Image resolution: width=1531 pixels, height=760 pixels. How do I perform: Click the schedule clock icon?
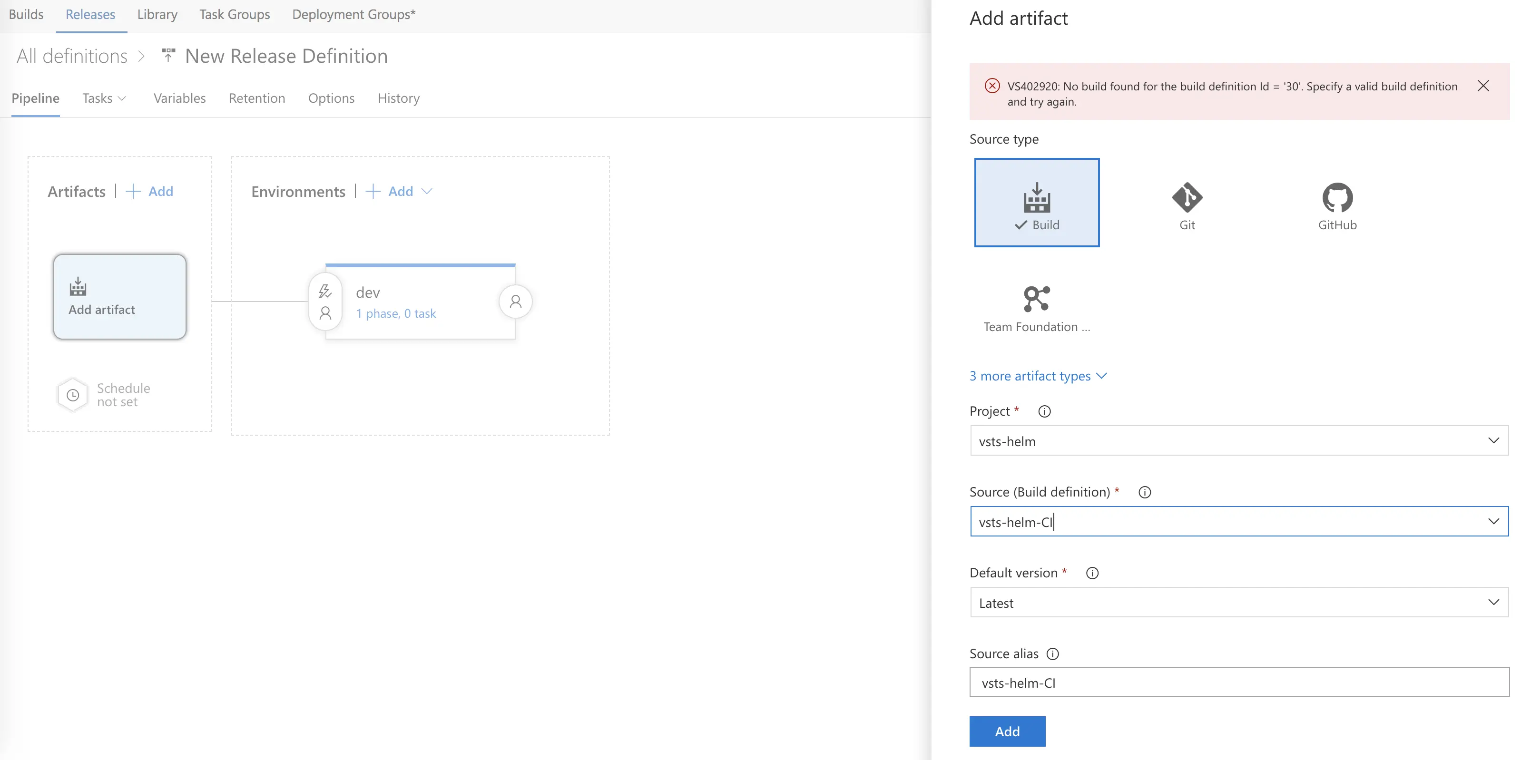72,395
